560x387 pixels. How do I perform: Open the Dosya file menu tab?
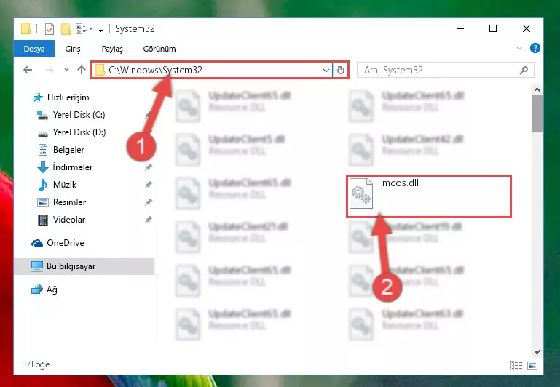click(x=34, y=49)
